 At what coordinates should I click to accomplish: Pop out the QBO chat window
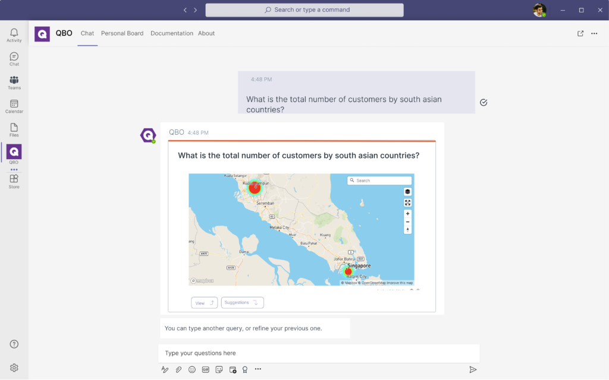[580, 33]
